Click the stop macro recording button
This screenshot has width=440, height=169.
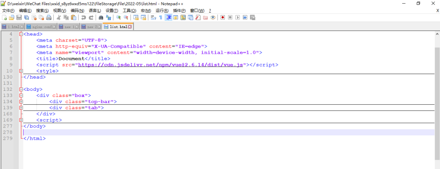pyautogui.click(x=230, y=18)
